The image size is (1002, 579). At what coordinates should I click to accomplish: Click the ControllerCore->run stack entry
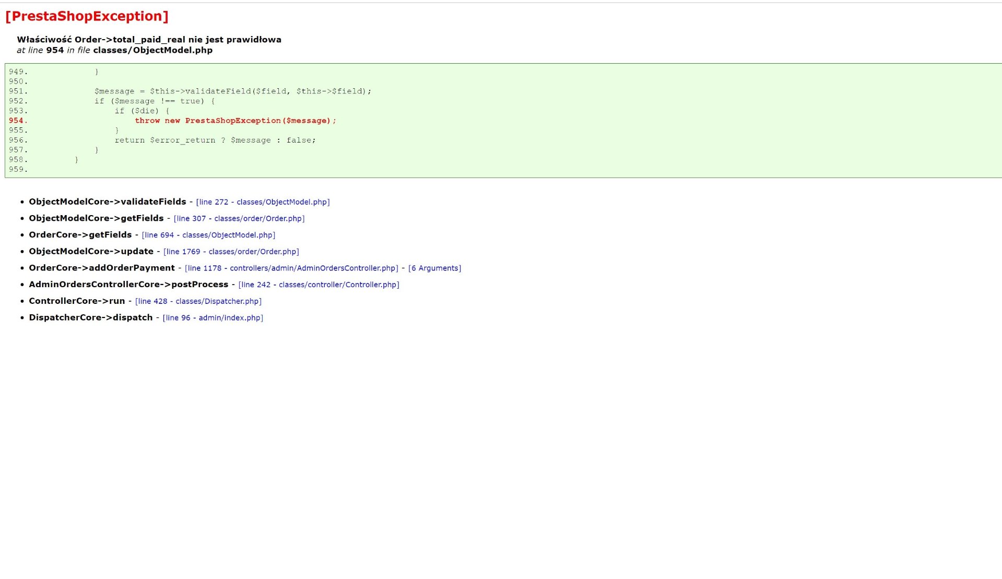pyautogui.click(x=77, y=301)
